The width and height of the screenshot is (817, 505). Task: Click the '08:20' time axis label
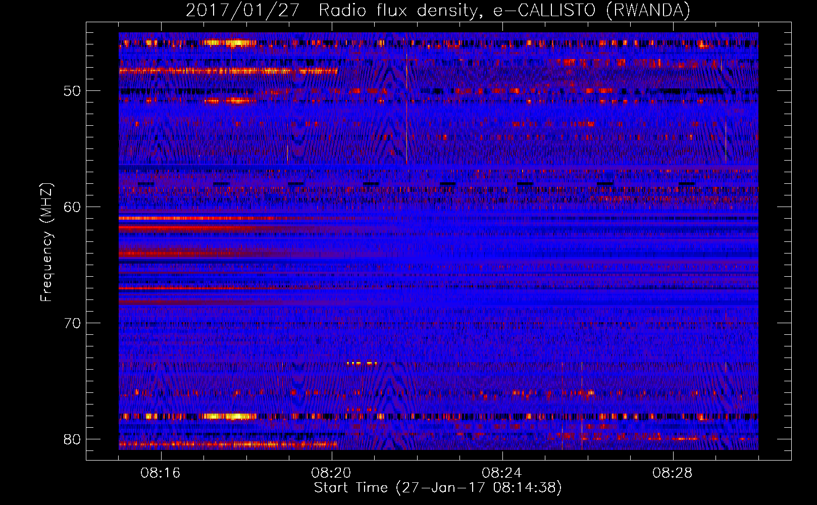click(x=331, y=473)
